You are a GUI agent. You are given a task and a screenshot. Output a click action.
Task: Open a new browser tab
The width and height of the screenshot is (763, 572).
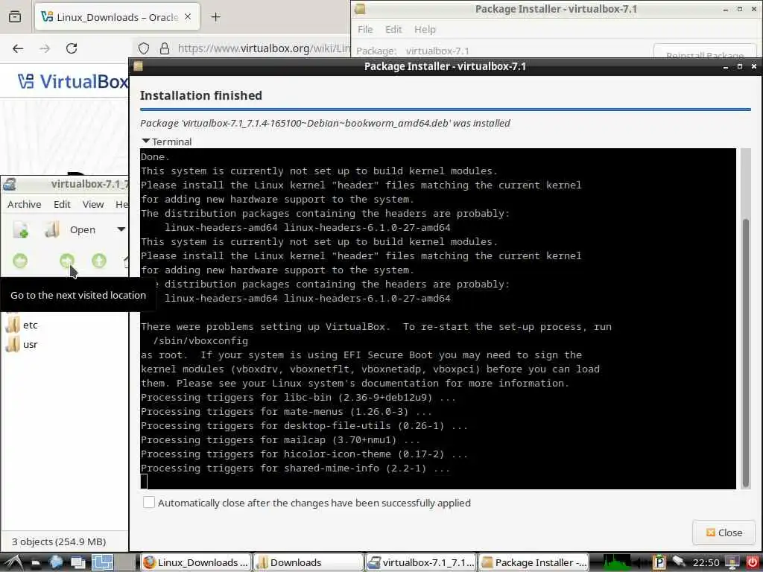tap(215, 17)
